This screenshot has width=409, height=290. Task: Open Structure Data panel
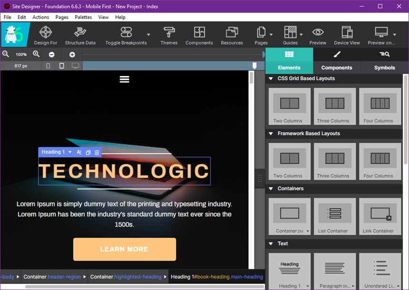coord(80,35)
